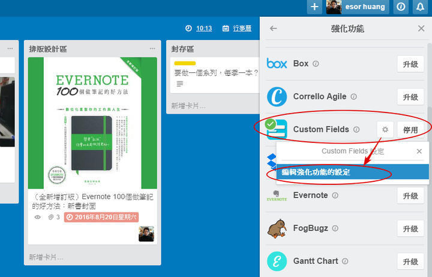Click the attachment paperclip icon on card
The width and height of the screenshot is (432, 277).
click(x=50, y=217)
